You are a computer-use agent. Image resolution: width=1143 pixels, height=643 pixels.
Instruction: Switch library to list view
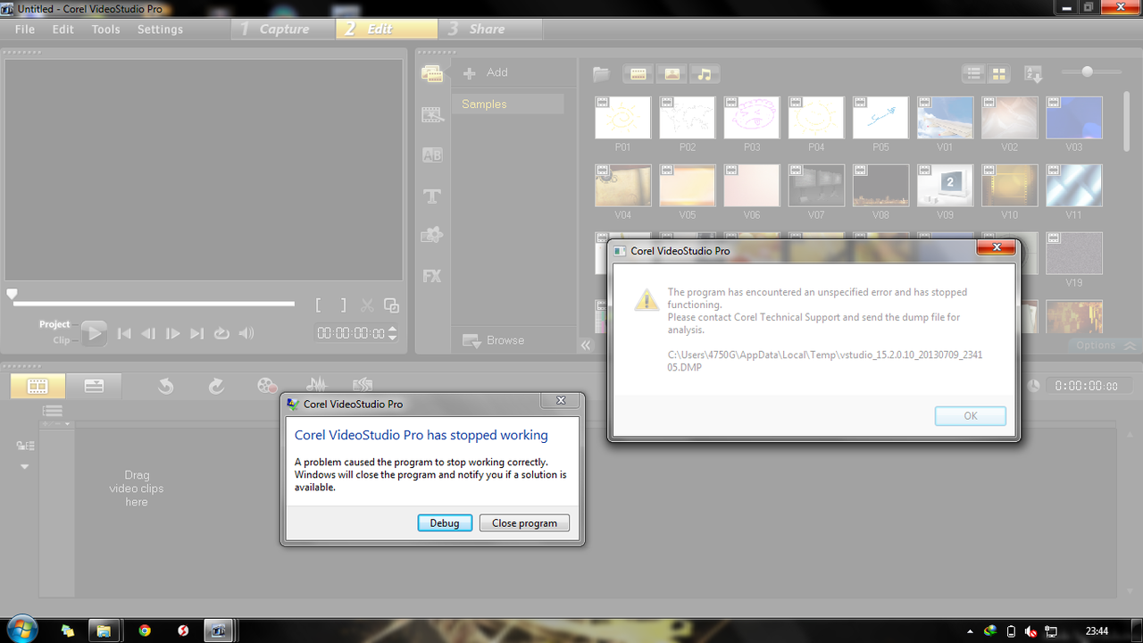[974, 74]
